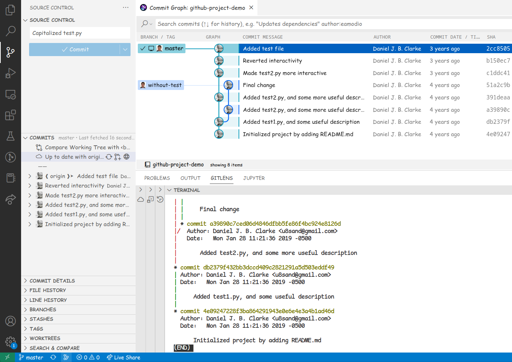The image size is (512, 362).
Task: Open Run and Debug view
Action: pos(11,73)
